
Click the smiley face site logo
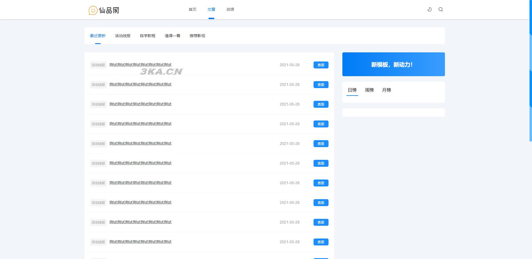[93, 10]
